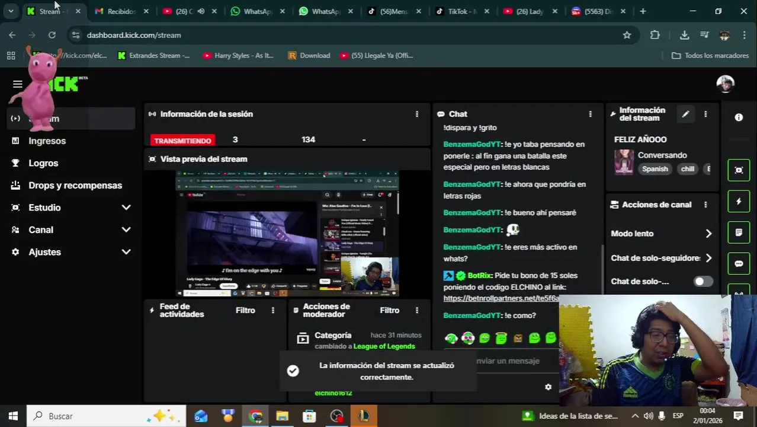Screen dimensions: 757x427
Task: Open Información del stream options menu
Action: click(705, 114)
